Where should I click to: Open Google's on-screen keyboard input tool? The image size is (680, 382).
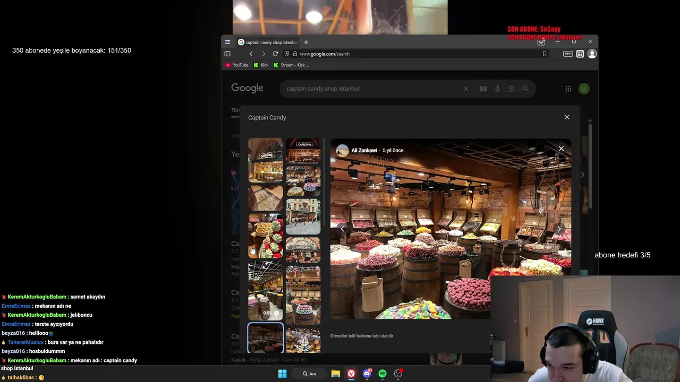click(483, 89)
